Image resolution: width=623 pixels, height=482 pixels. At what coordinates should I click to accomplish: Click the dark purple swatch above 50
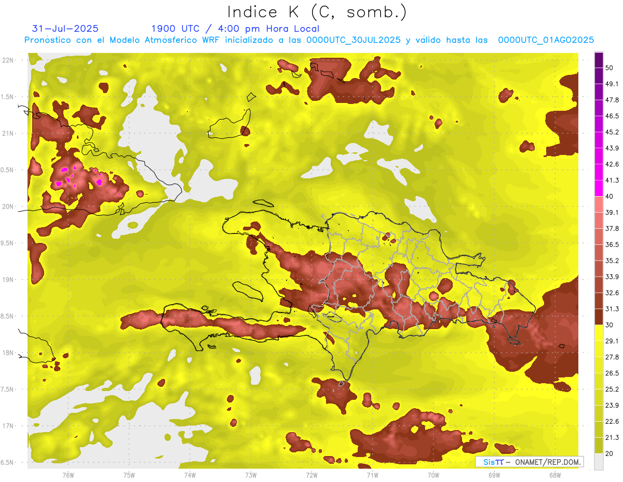[x=599, y=60]
